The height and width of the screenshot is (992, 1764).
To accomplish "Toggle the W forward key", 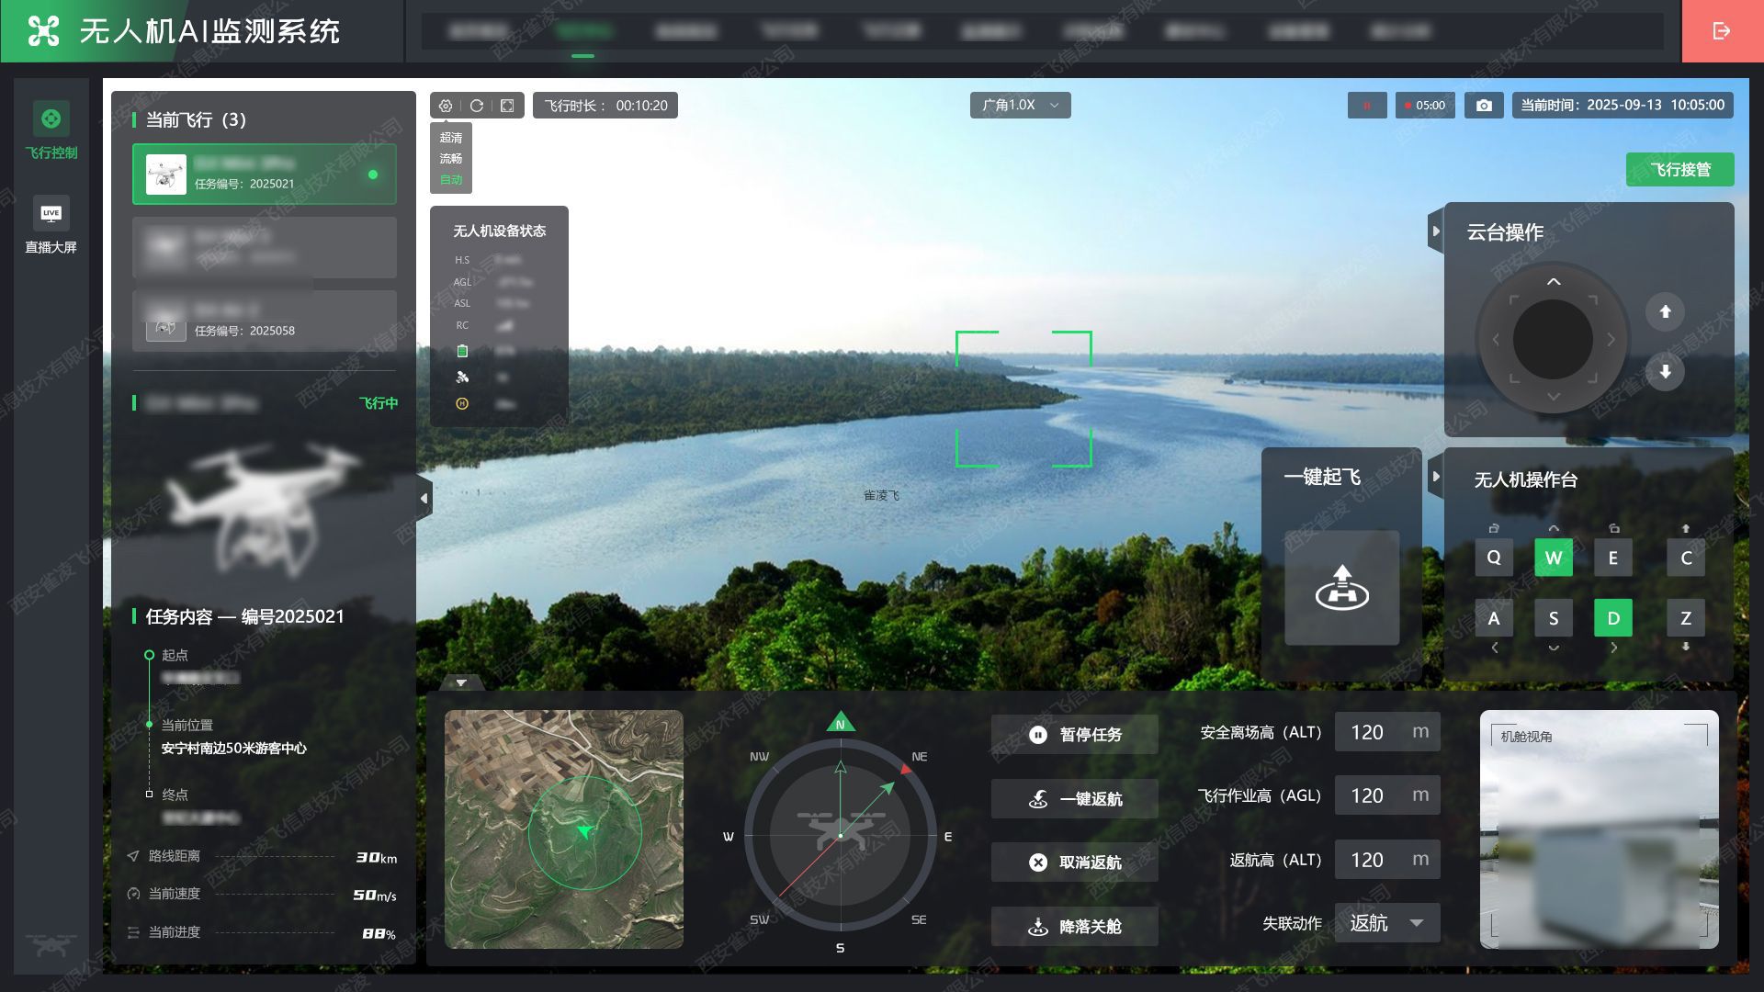I will click(x=1553, y=558).
